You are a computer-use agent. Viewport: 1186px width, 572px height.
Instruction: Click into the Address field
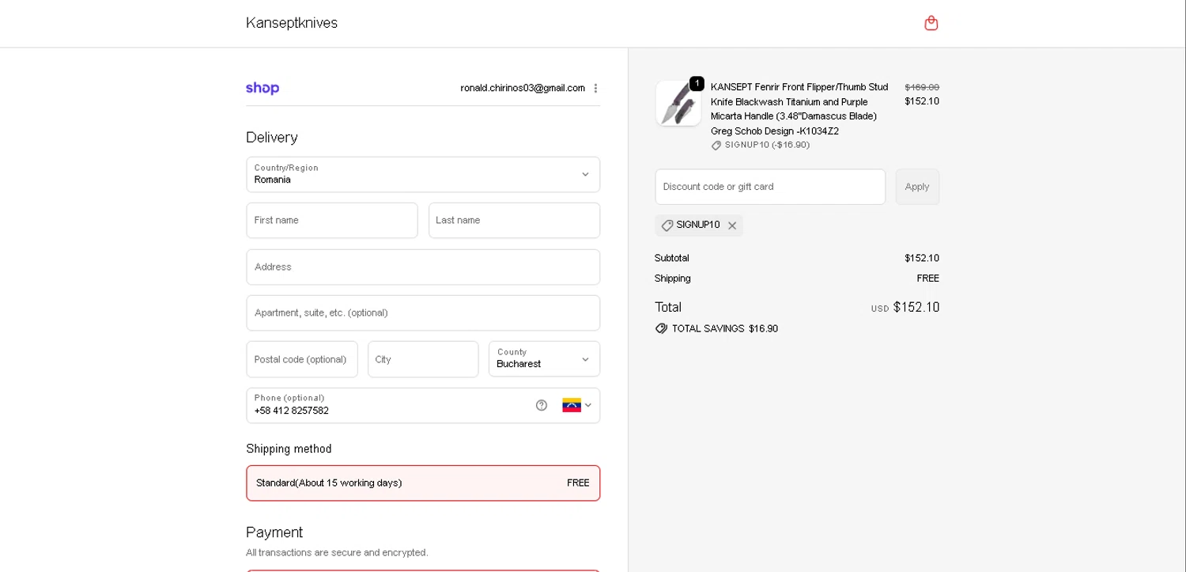(423, 267)
